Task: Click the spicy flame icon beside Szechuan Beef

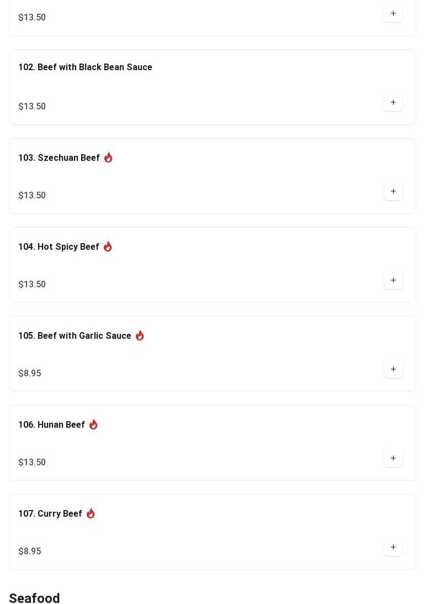Action: pos(109,157)
